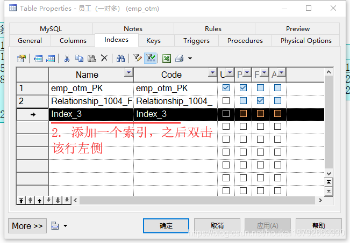Click the menu icon next to More button
The image size is (350, 243).
(55, 226)
